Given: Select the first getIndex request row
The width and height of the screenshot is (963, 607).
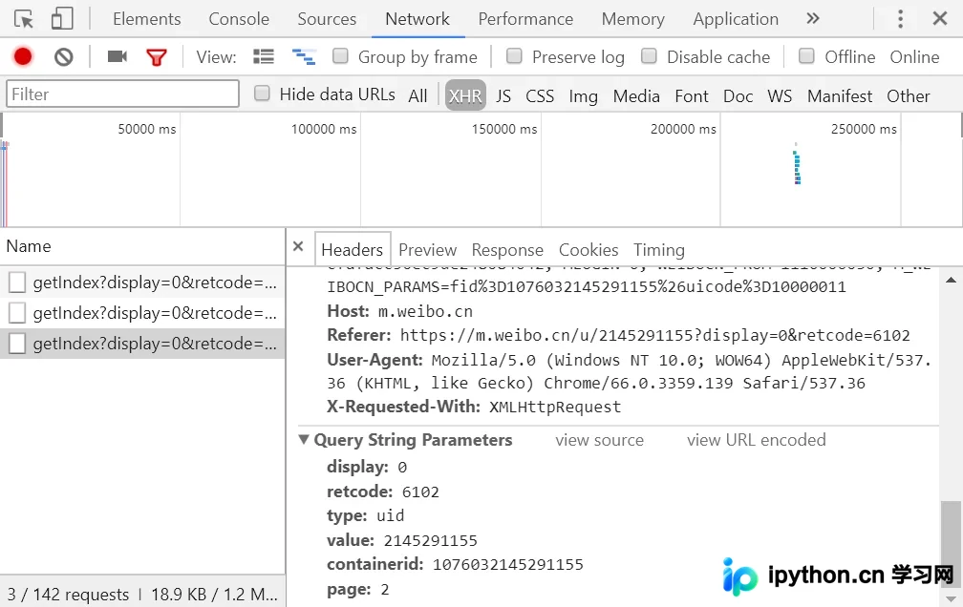Looking at the screenshot, I should tap(142, 283).
